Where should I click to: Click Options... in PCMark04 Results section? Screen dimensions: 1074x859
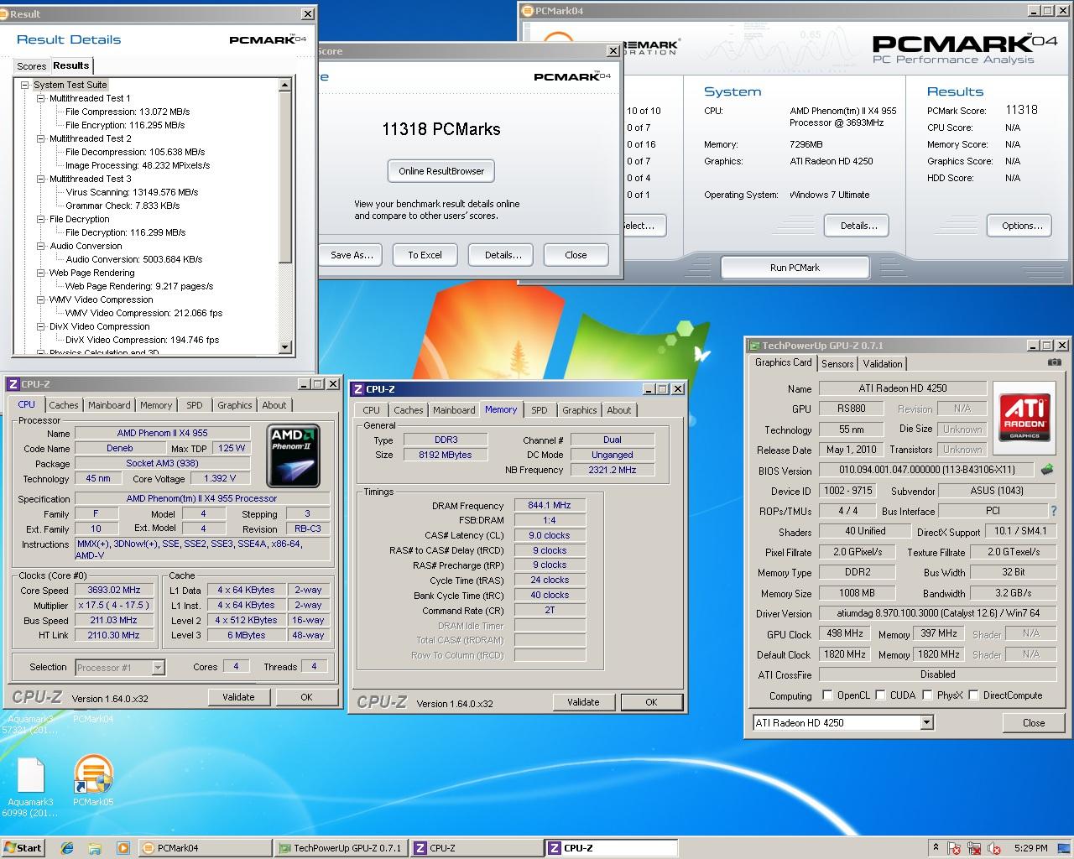[x=1021, y=226]
